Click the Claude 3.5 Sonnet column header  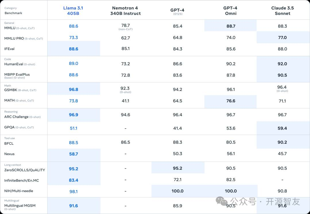[x=282, y=11]
